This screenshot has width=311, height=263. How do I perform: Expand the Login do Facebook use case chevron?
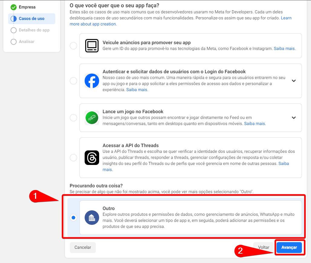pyautogui.click(x=293, y=81)
